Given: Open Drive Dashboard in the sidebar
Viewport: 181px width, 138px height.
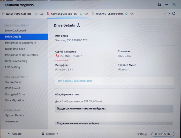Looking at the screenshot, I should point(16,31).
